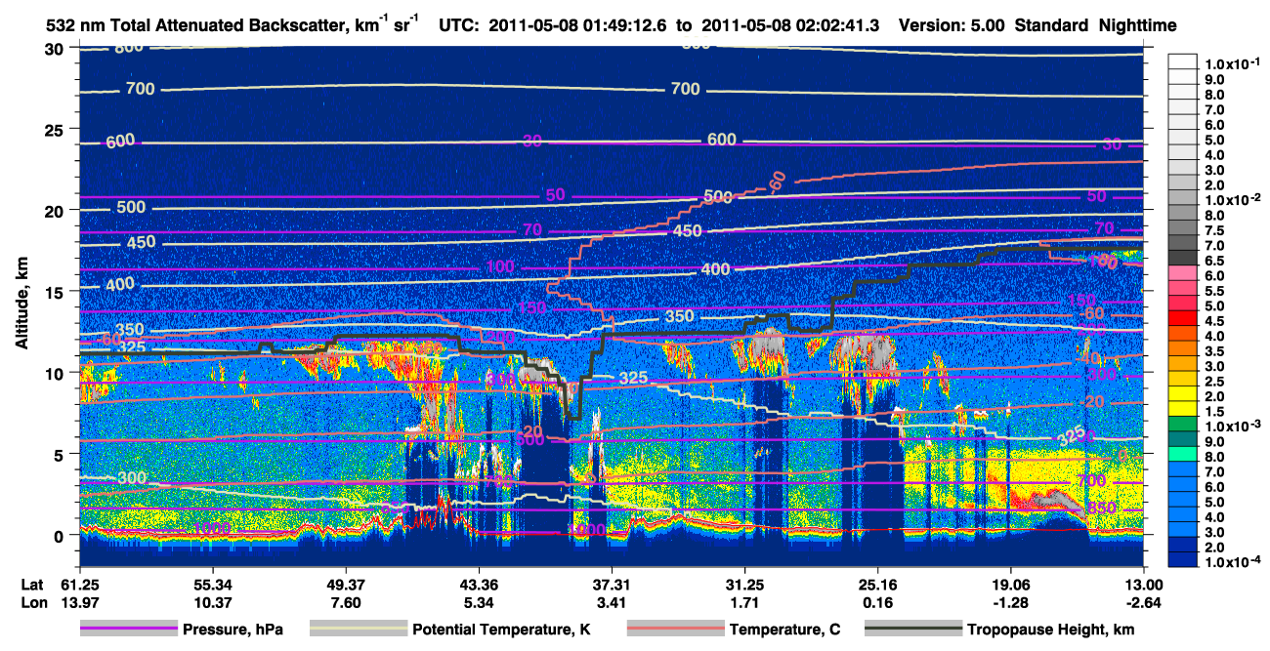
Task: Click latitude value '19.06'
Action: coord(1011,584)
